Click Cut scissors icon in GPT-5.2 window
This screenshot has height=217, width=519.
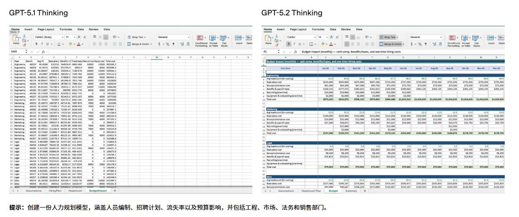pyautogui.click(x=277, y=36)
